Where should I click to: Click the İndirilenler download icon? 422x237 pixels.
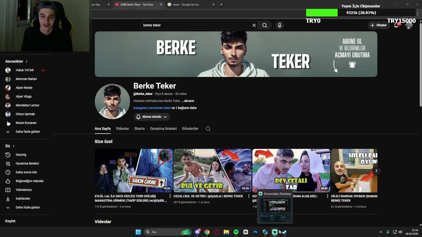(8, 199)
